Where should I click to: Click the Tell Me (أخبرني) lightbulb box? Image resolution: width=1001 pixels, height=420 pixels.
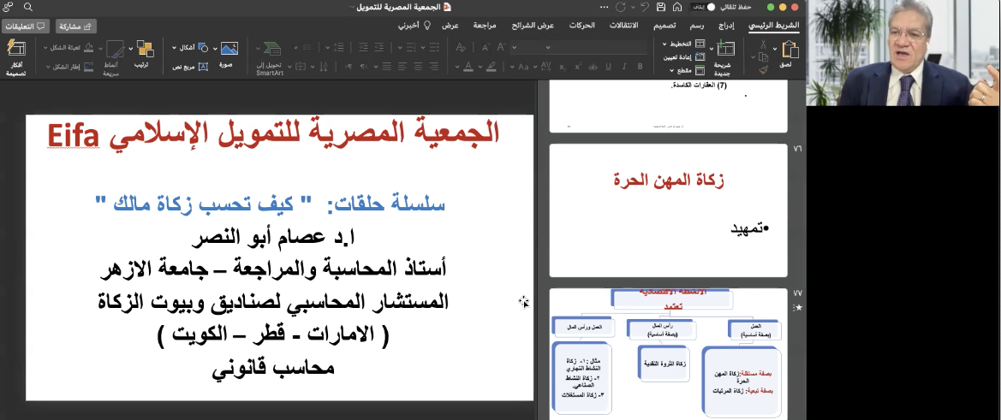[414, 26]
